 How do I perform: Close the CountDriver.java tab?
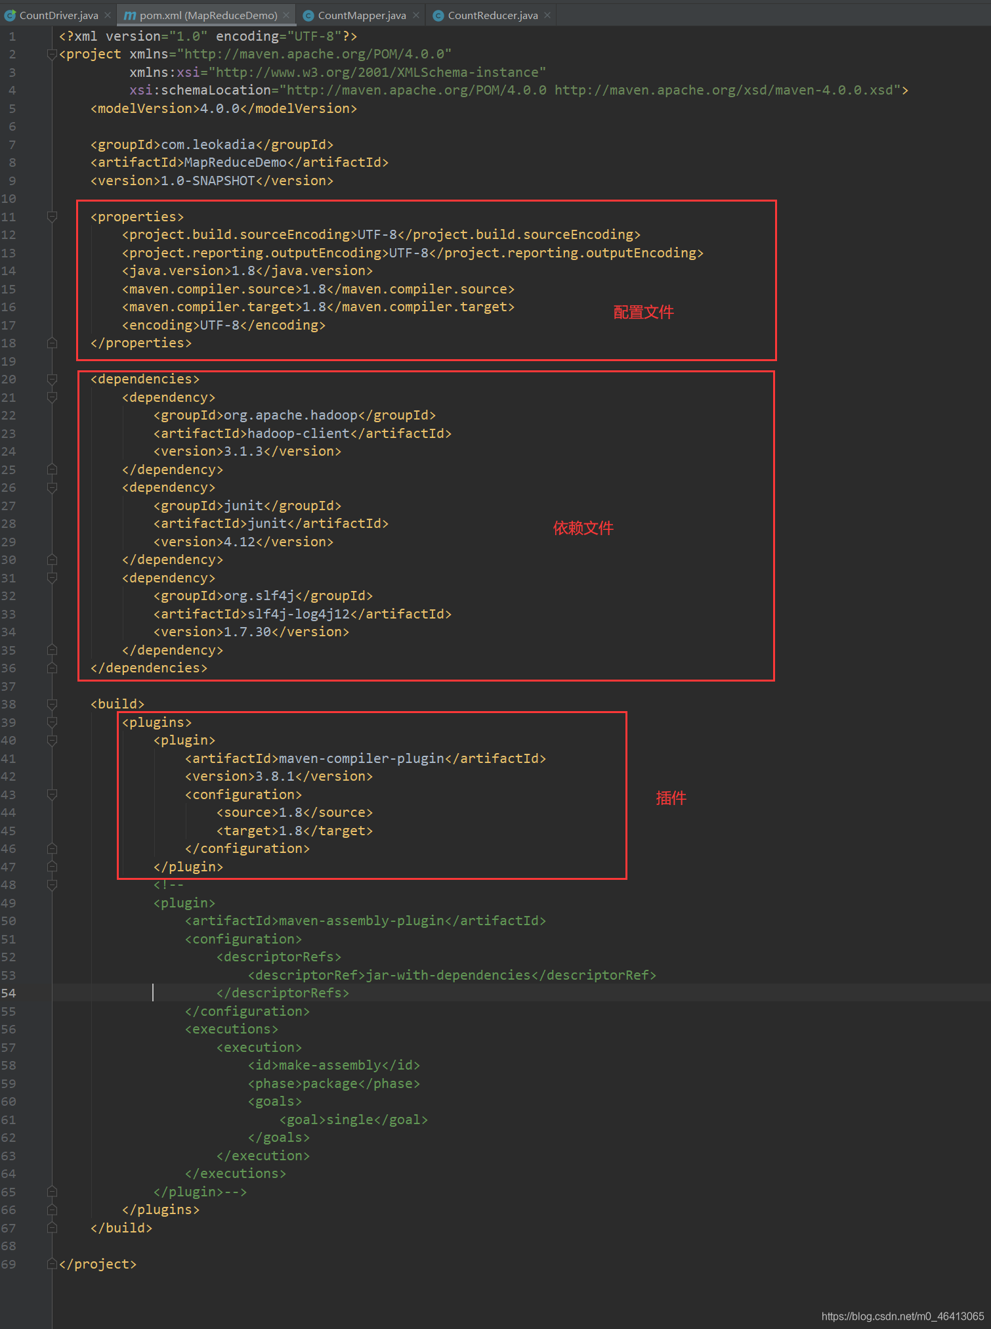tap(108, 15)
